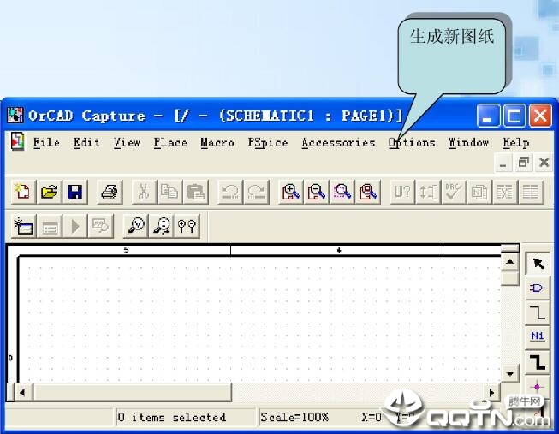Select the place net alias N1 tool

tap(538, 336)
